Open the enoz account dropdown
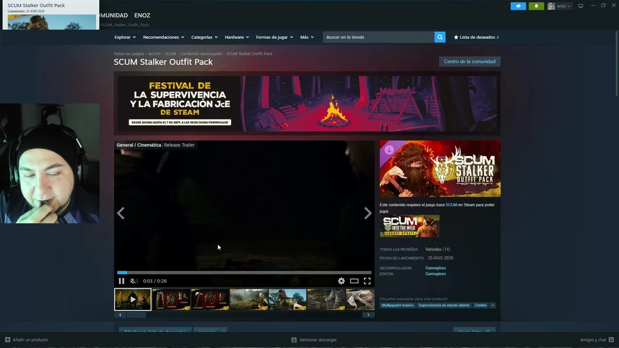The image size is (619, 348). coord(564,6)
